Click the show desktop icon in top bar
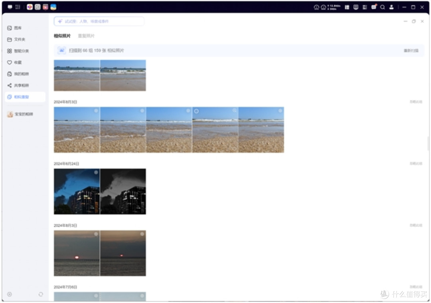The width and height of the screenshot is (431, 303). point(10,7)
